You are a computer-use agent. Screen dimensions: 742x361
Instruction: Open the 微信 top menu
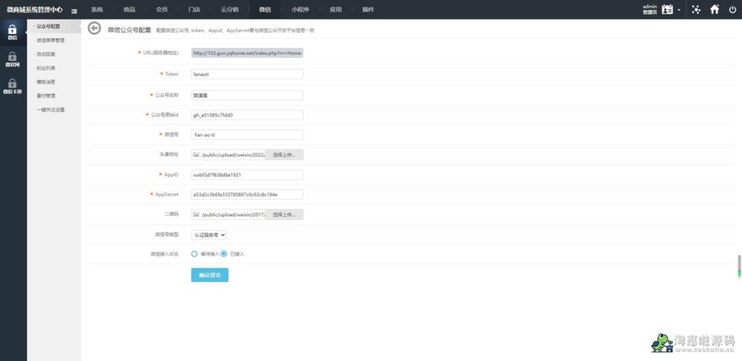[265, 10]
